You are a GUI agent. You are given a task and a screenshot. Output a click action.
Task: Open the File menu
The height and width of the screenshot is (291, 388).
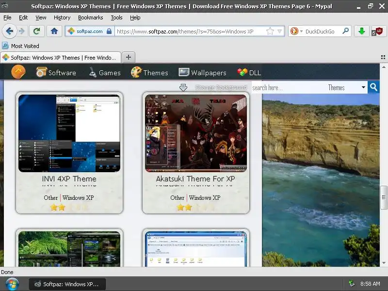7,17
